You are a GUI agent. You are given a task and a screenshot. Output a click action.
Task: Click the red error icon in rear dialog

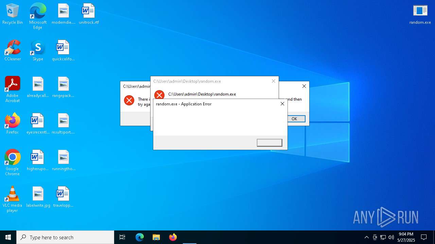point(129,100)
